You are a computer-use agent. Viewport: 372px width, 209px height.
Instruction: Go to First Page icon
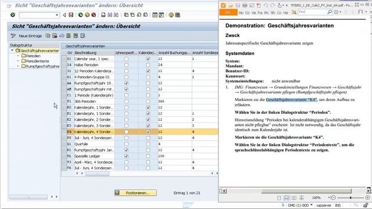pos(126,15)
